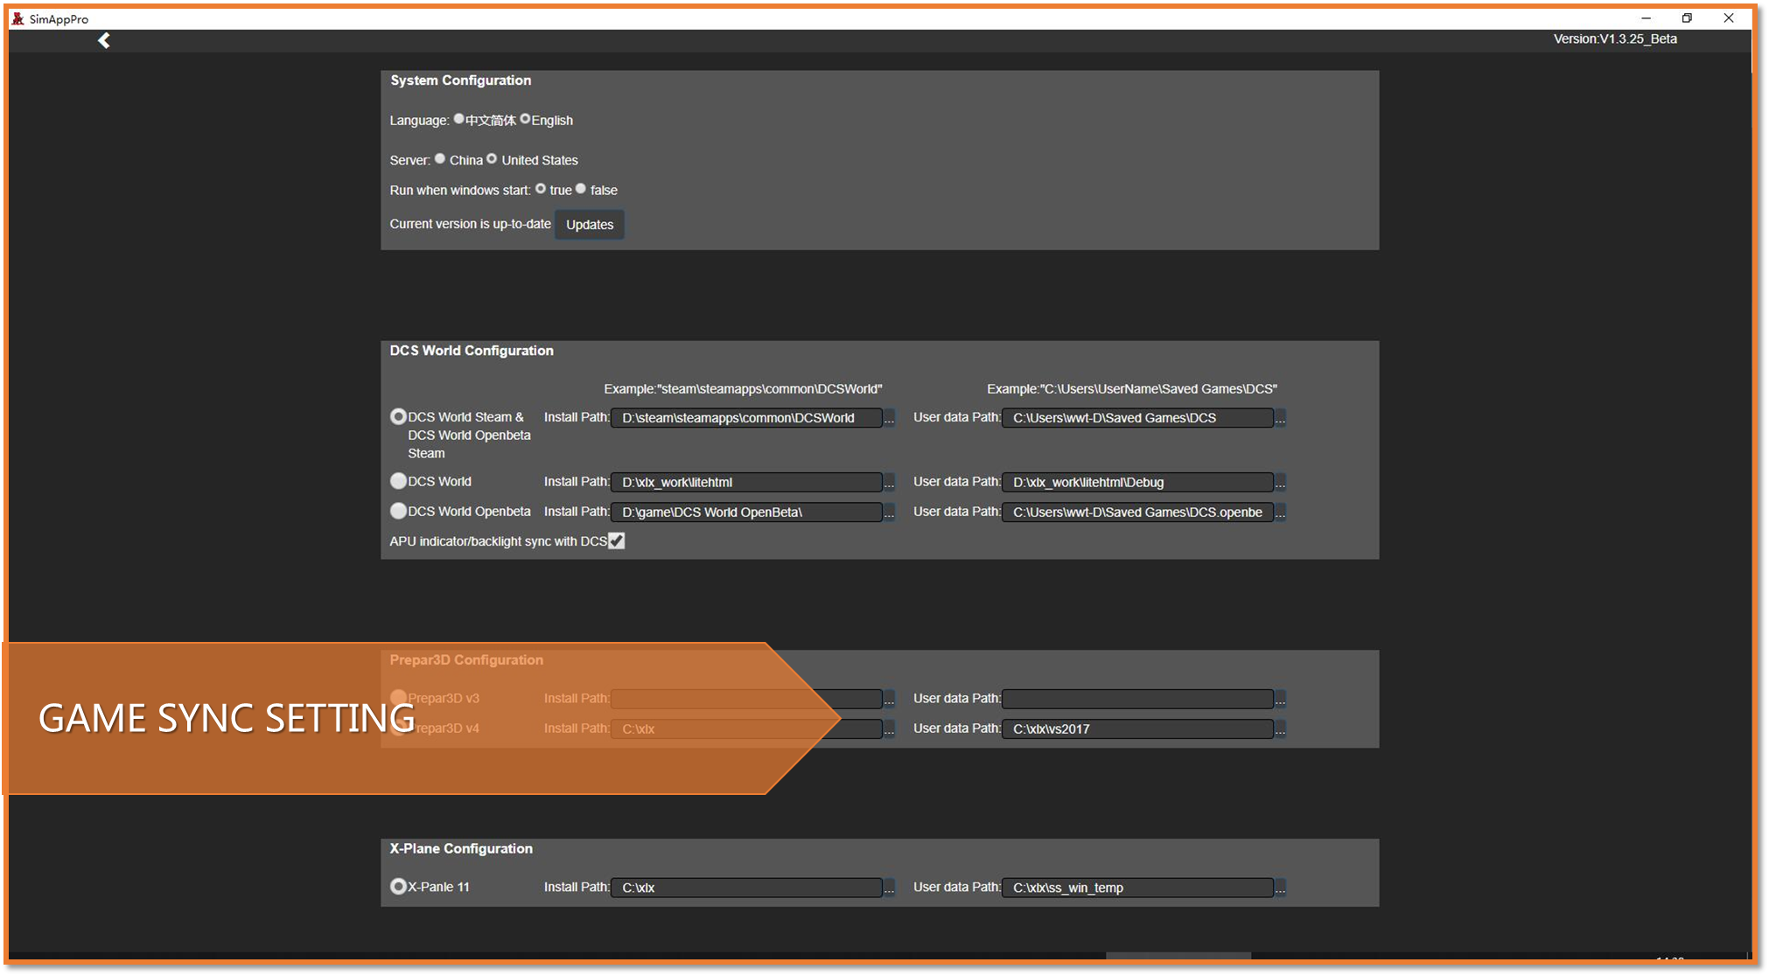Toggle APU indicator/backlight sync with DCS checkbox
Image resolution: width=1769 pixels, height=976 pixels.
coord(617,541)
